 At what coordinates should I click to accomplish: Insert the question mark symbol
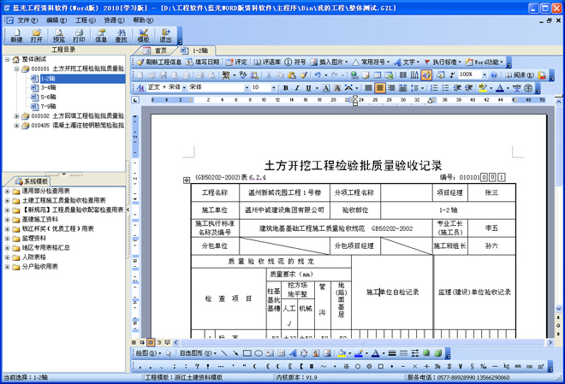(x=197, y=366)
